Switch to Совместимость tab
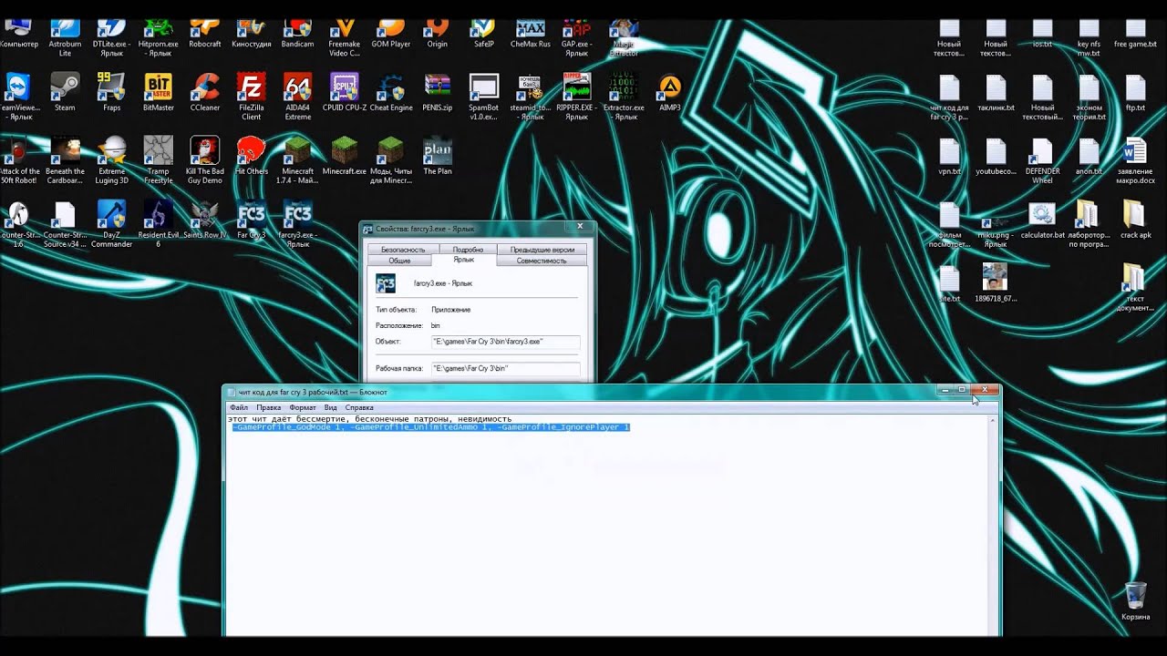The width and height of the screenshot is (1167, 656). (542, 261)
